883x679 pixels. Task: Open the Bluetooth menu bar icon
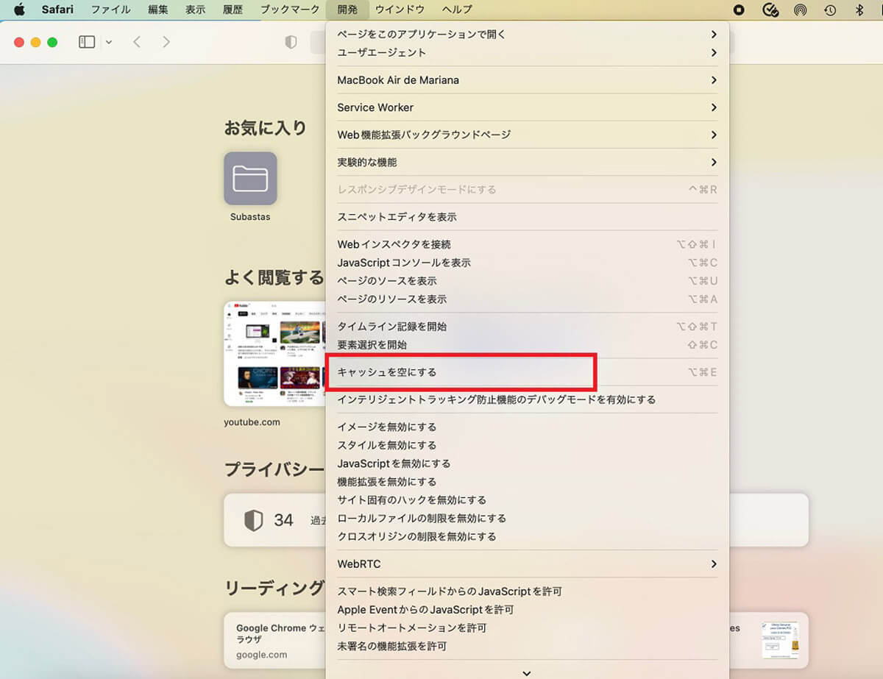pos(859,10)
